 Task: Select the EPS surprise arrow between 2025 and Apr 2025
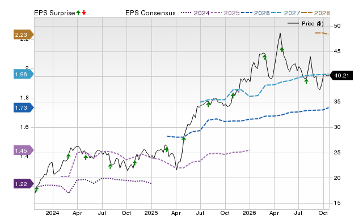pyautogui.click(x=166, y=149)
